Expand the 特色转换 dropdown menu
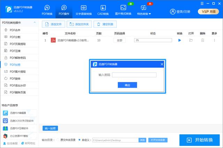Viewport: 223px width, 148px height. coord(144,10)
